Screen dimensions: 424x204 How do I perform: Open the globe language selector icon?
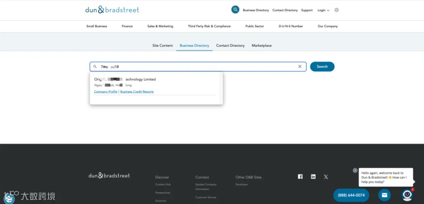click(x=336, y=10)
